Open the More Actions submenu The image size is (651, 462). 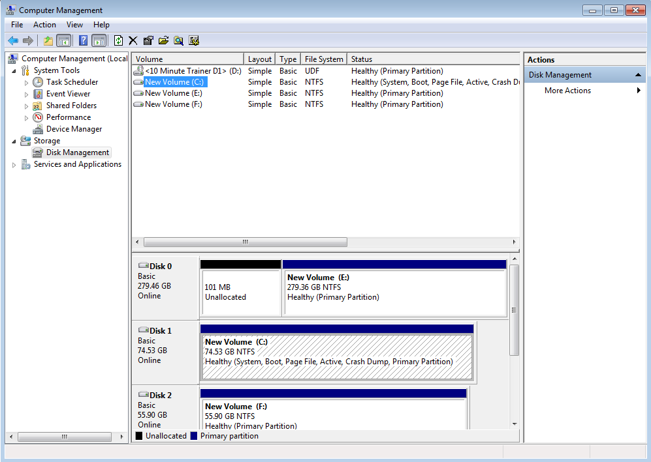(x=585, y=91)
